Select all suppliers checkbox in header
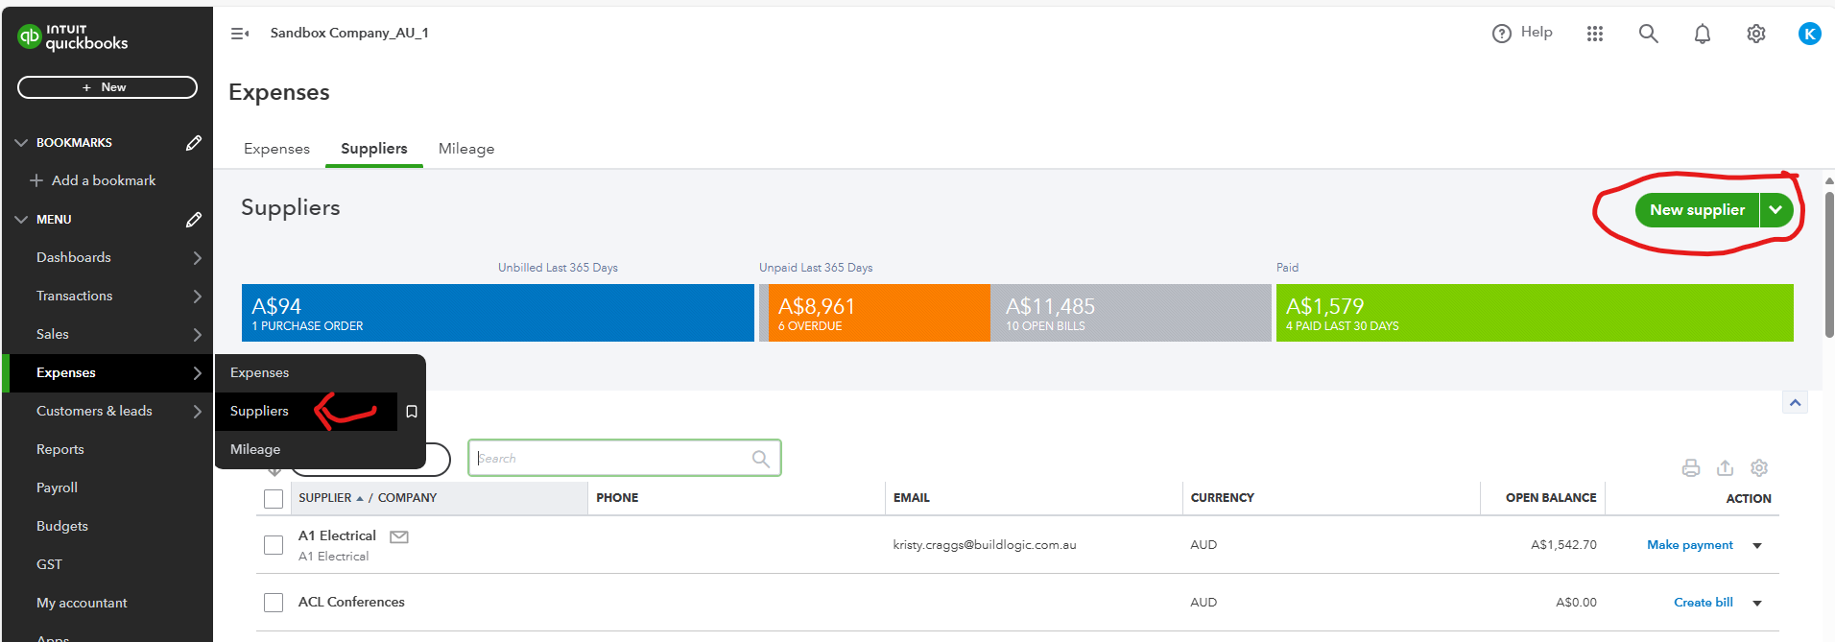The width and height of the screenshot is (1835, 642). 274,499
